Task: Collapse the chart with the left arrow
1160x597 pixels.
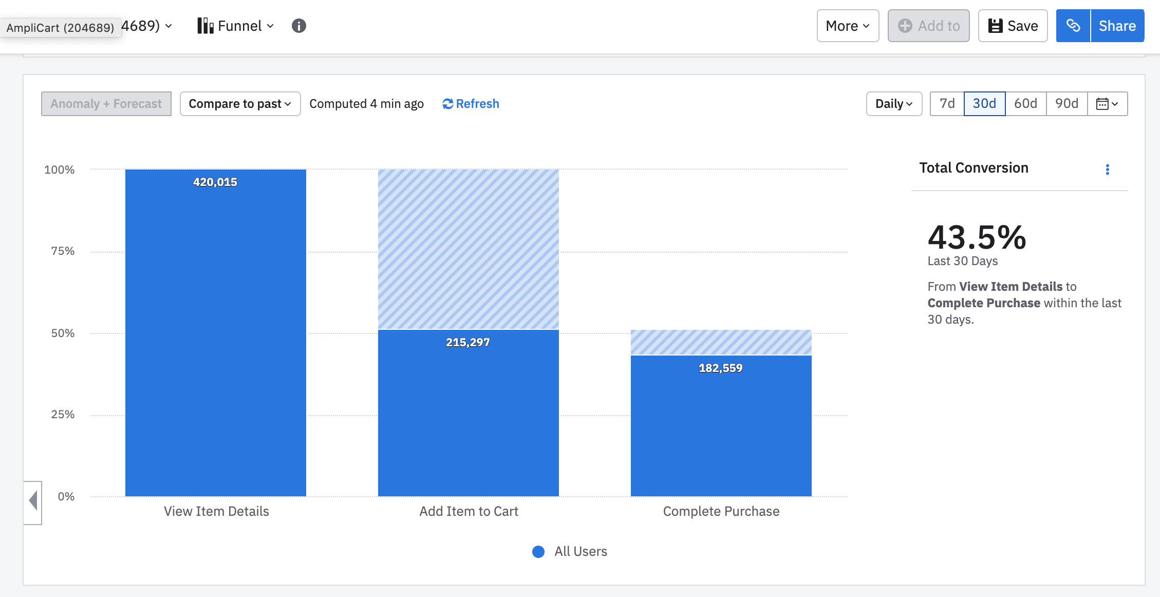Action: (x=32, y=501)
